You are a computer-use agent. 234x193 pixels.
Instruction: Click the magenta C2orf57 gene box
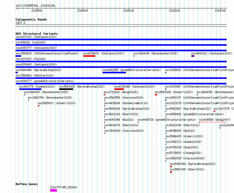(x=53, y=190)
